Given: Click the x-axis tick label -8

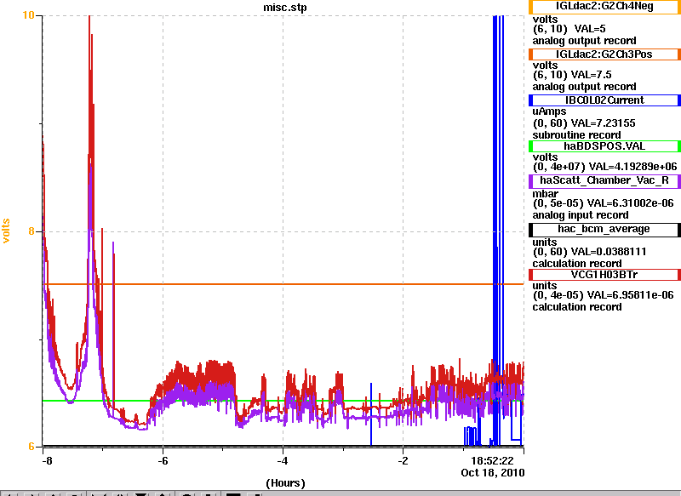Looking at the screenshot, I should (x=47, y=460).
